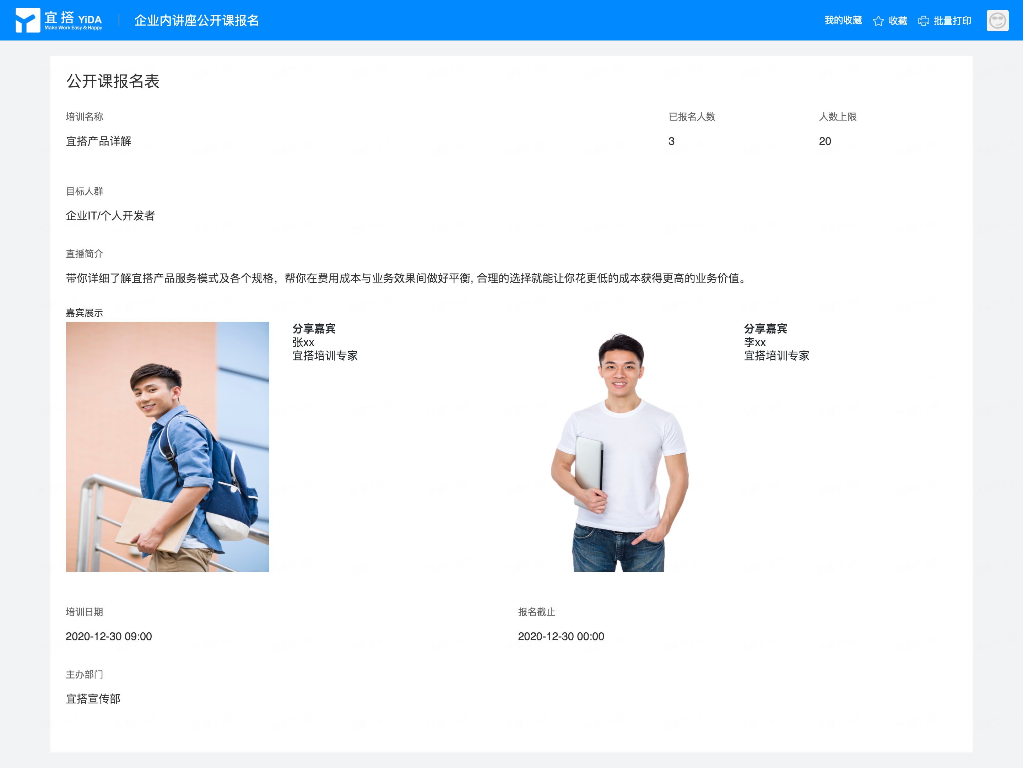Open guest photo of man with backpack
Viewport: 1023px width, 768px height.
click(x=167, y=447)
